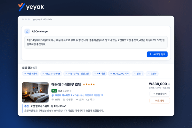Click the yeyak logo
This screenshot has height=128, width=192.
[31, 7]
